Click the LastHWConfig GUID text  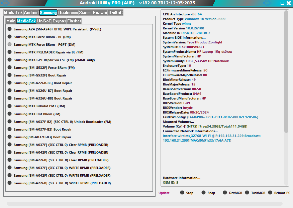point(222,117)
